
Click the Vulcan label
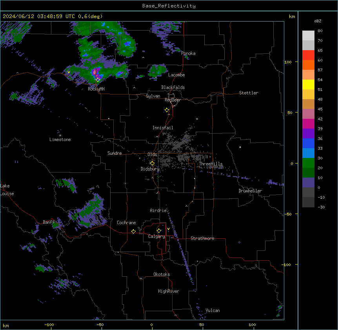(213, 310)
